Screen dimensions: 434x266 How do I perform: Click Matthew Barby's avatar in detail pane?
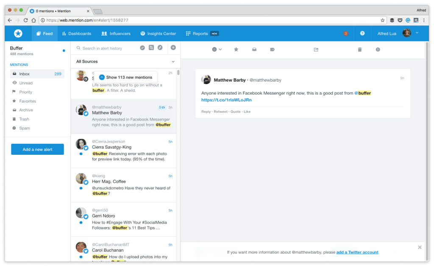pos(206,80)
